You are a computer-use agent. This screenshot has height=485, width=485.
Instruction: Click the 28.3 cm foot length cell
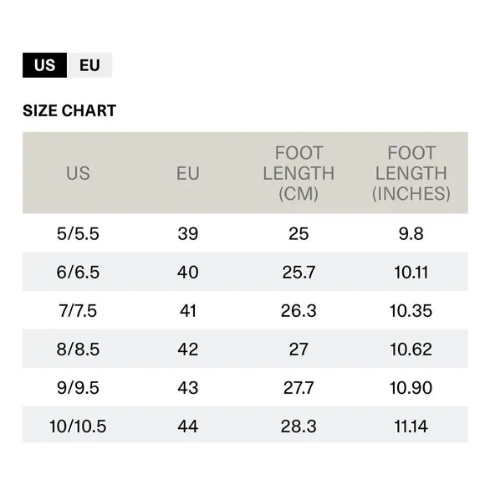click(299, 426)
